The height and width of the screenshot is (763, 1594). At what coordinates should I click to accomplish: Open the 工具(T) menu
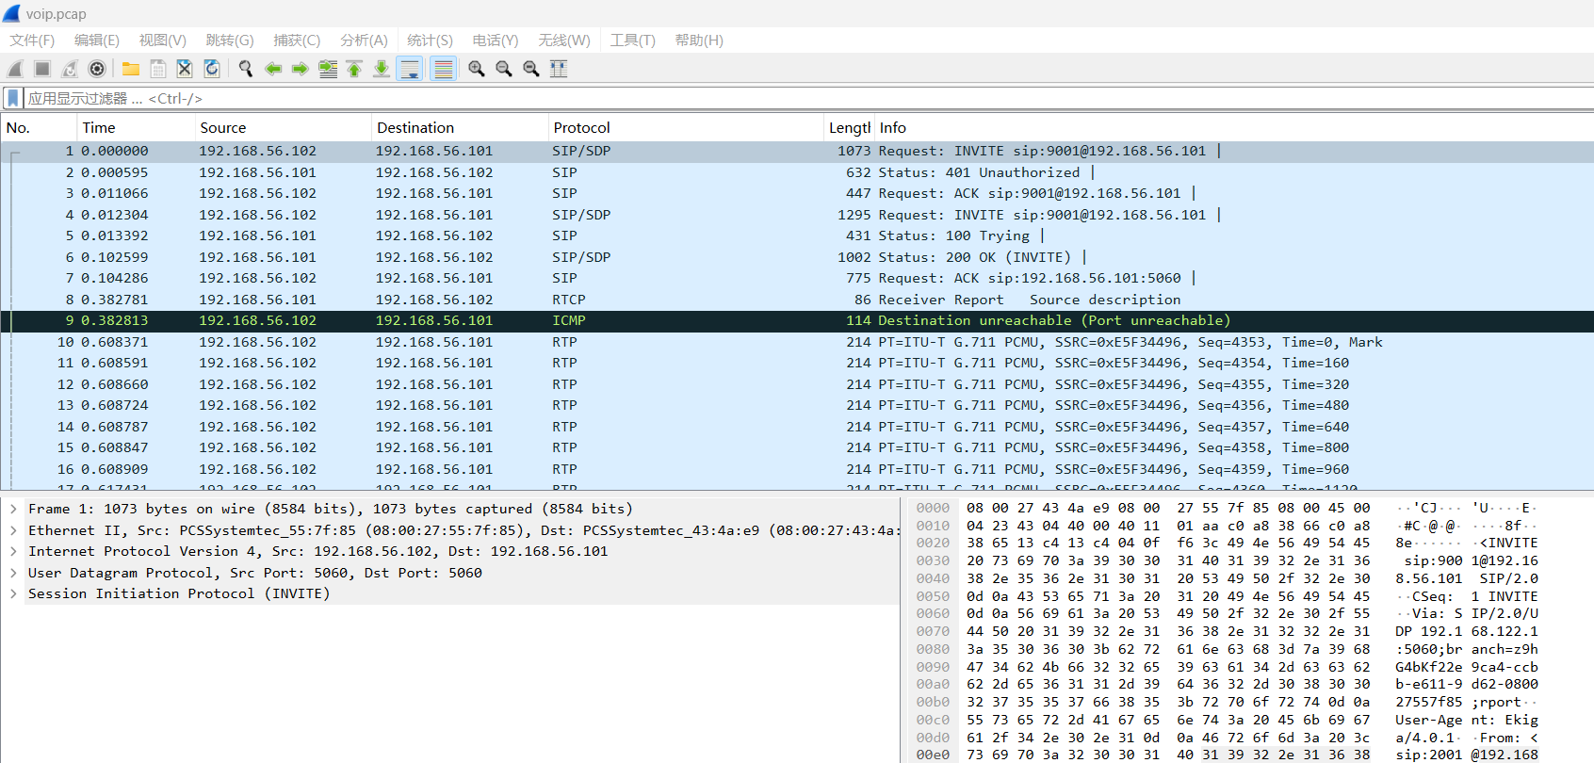632,41
